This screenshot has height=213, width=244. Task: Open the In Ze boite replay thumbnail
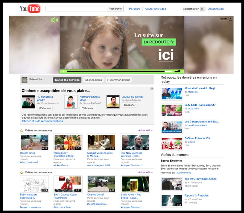pos(172,110)
